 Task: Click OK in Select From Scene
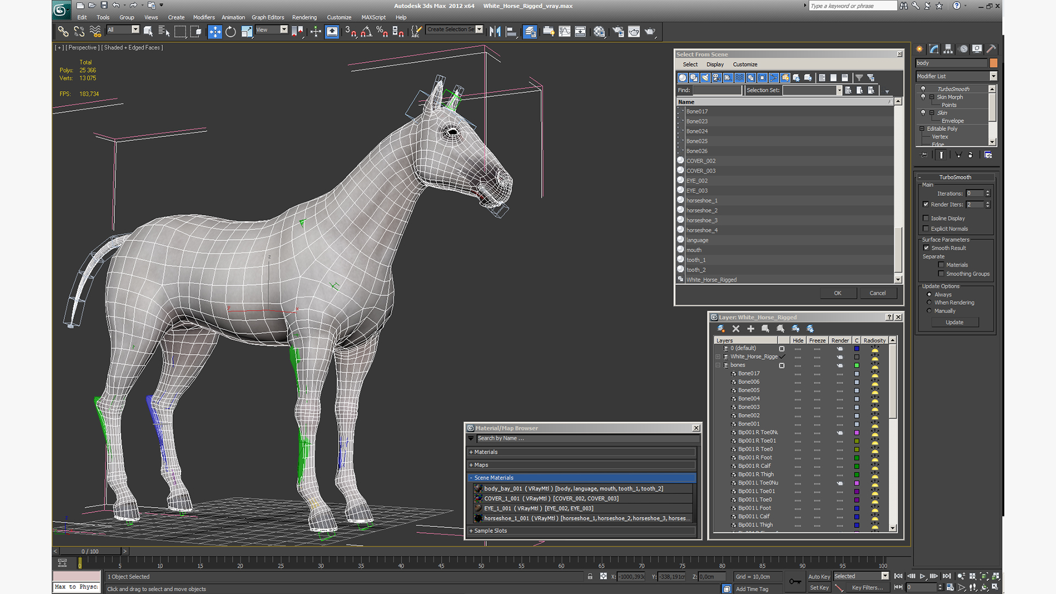838,293
